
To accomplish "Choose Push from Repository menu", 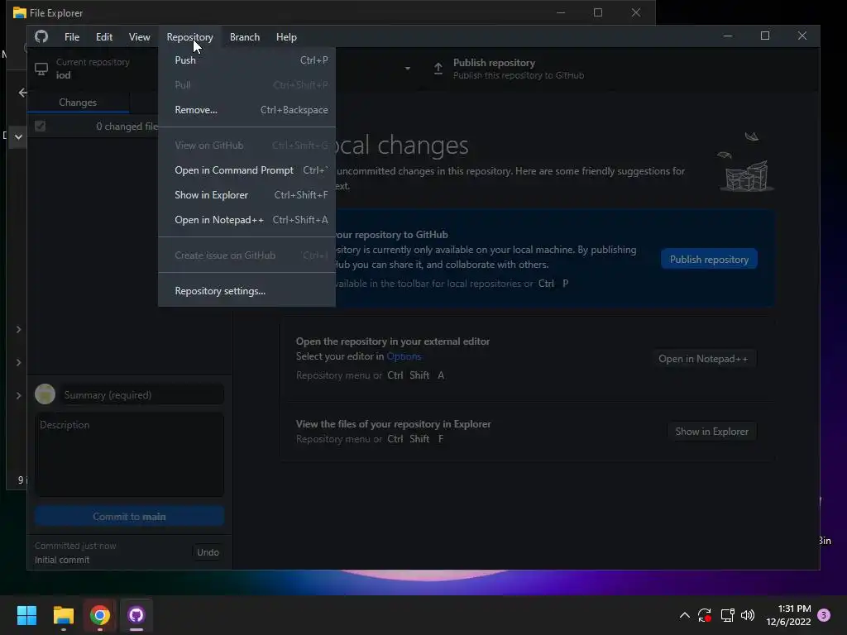I will pyautogui.click(x=246, y=60).
